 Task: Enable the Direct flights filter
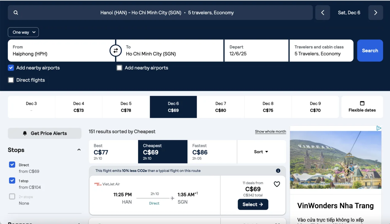coord(10,80)
